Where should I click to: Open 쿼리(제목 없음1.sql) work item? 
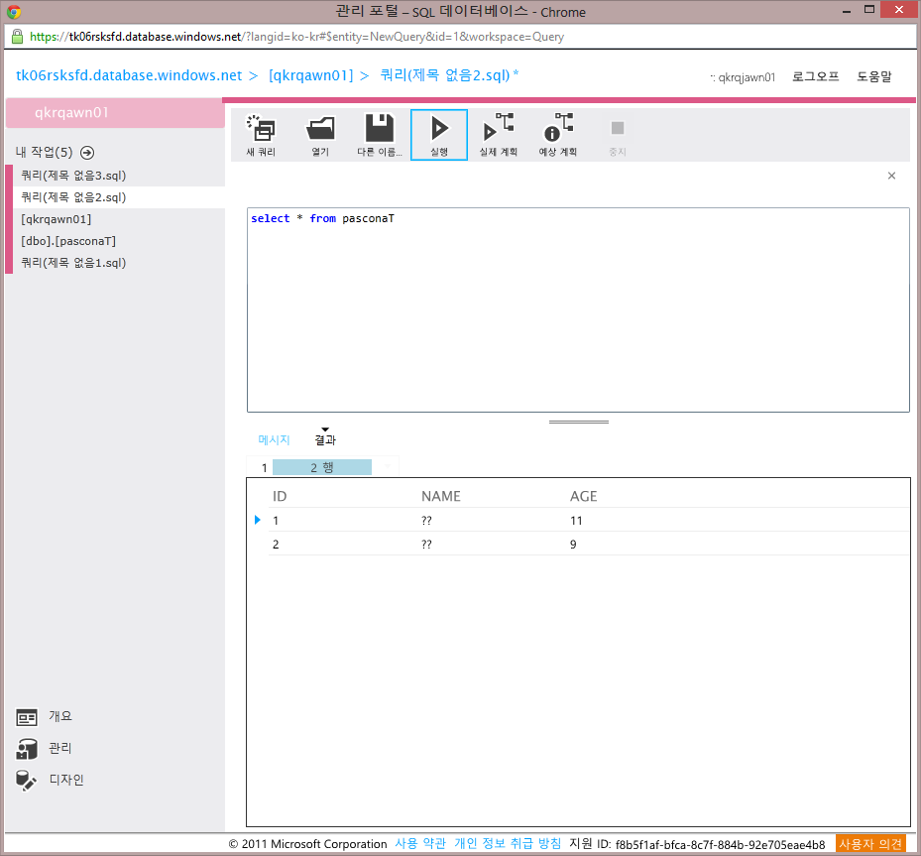(x=73, y=263)
